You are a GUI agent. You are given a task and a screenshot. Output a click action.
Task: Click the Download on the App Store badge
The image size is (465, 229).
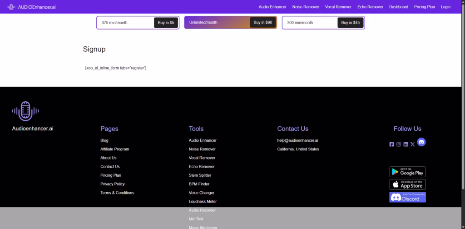point(407,184)
